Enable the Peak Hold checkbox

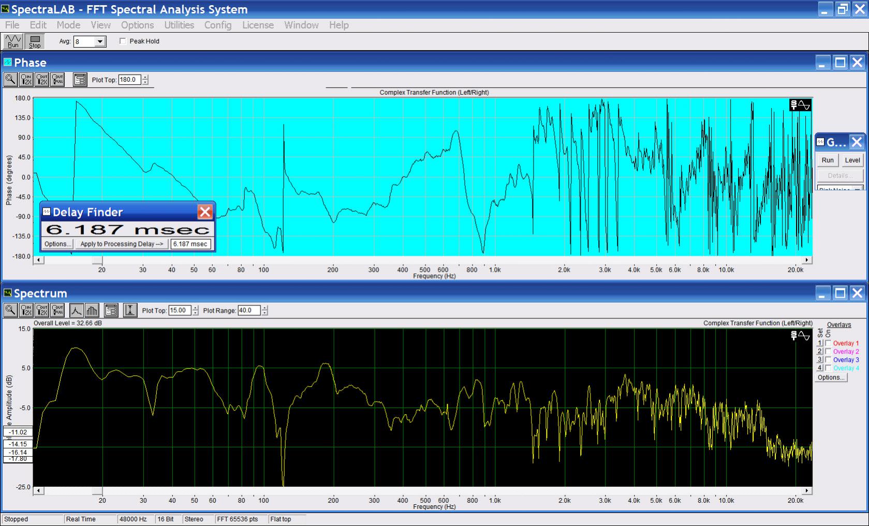(123, 41)
